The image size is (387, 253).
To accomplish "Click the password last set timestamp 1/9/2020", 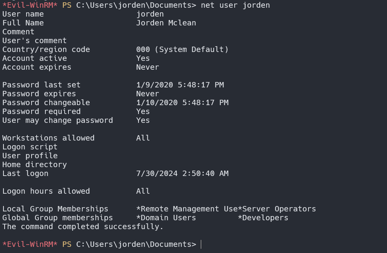I will tap(180, 85).
